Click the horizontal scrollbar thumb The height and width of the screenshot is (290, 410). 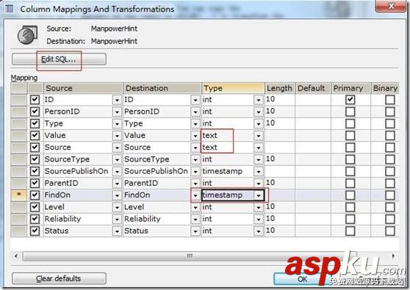(x=190, y=256)
